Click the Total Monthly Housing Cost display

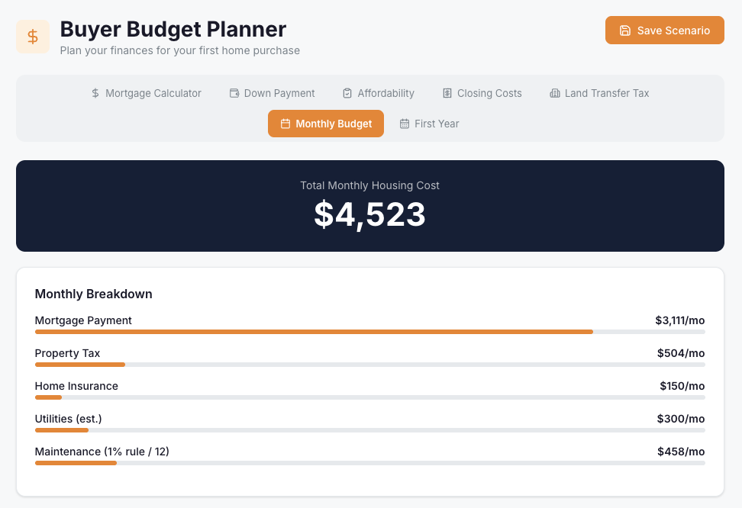[369, 206]
